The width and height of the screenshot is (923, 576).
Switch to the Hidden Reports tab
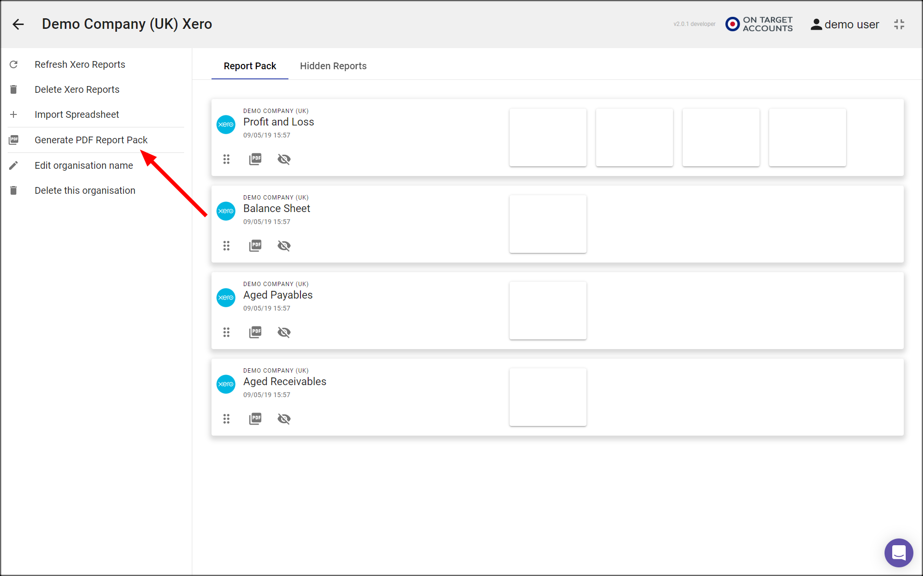point(333,66)
